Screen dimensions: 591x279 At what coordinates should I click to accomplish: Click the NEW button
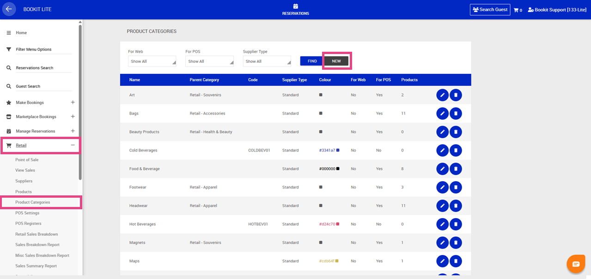click(336, 61)
